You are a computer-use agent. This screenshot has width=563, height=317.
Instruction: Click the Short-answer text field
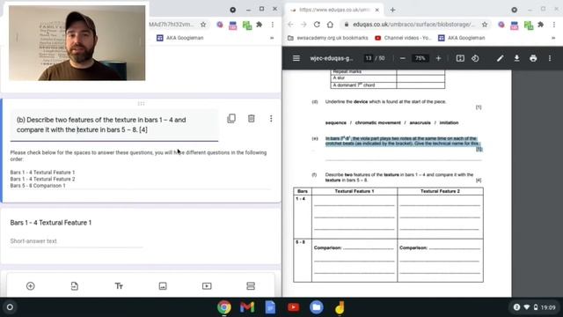77,241
